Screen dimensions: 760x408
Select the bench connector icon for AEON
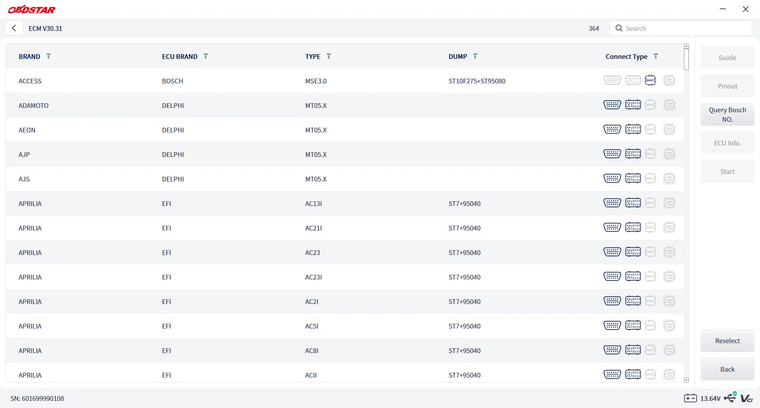(633, 129)
